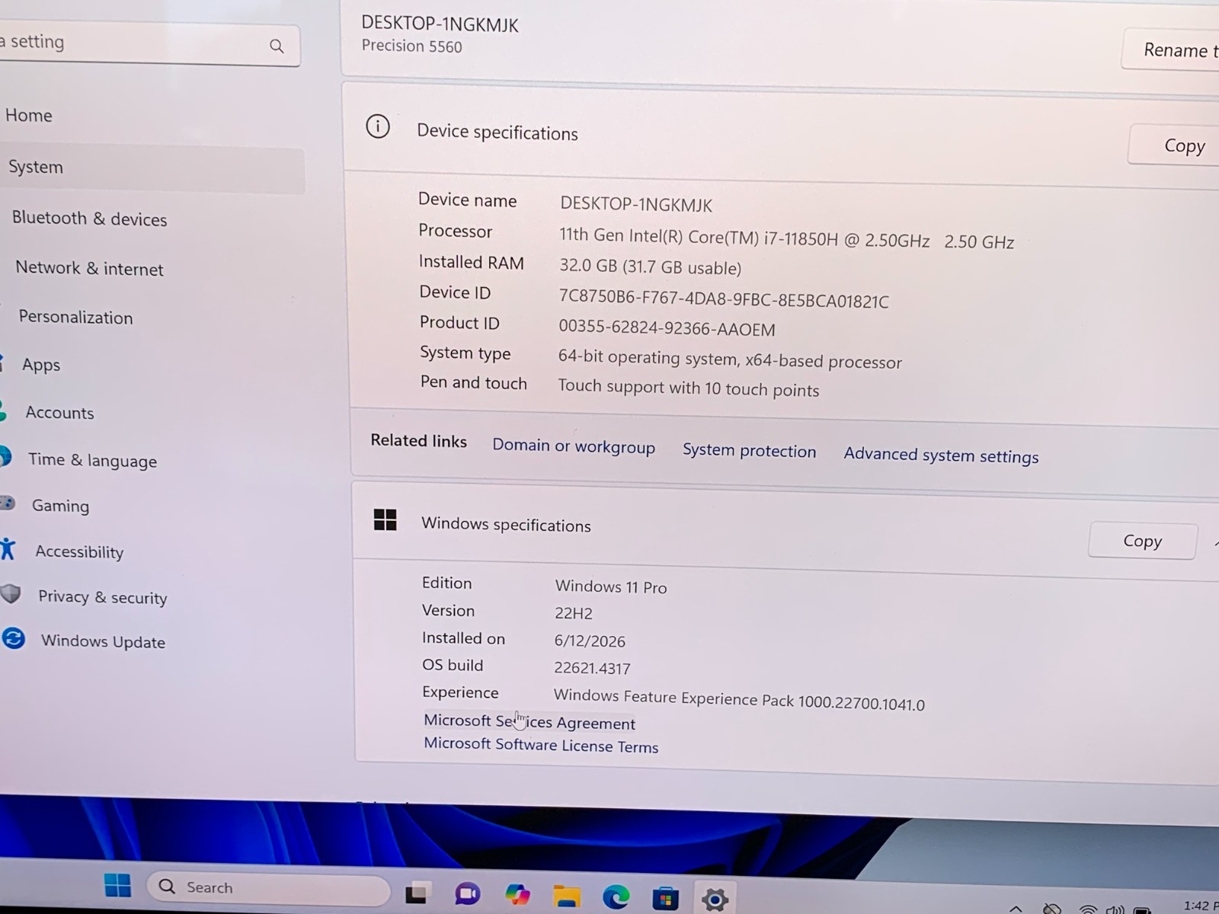Click the search magnifier icon in settings search
The width and height of the screenshot is (1219, 914).
point(277,46)
